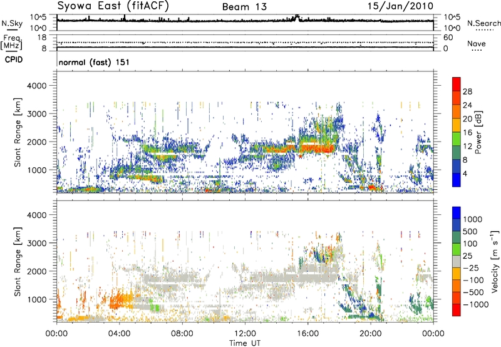Screen dimensions: 501x347
Task: Click the '16:00' time tick label
Action: click(x=307, y=334)
